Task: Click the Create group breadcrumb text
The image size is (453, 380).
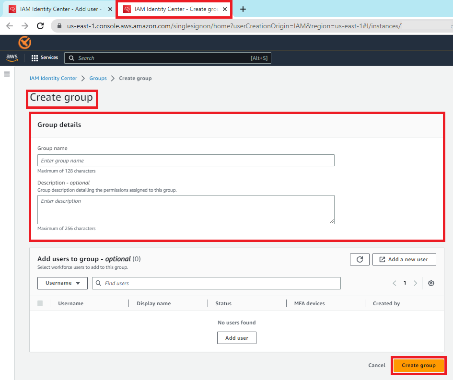Action: [x=135, y=78]
